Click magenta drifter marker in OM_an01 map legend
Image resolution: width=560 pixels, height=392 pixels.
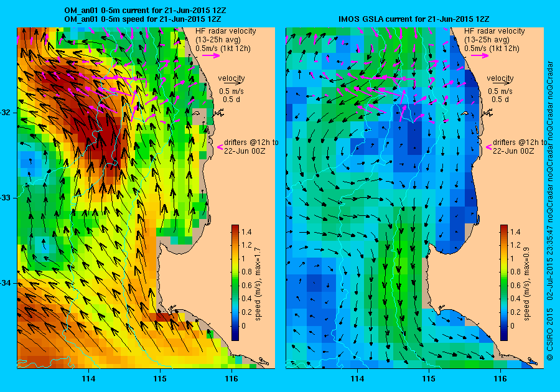coord(220,147)
